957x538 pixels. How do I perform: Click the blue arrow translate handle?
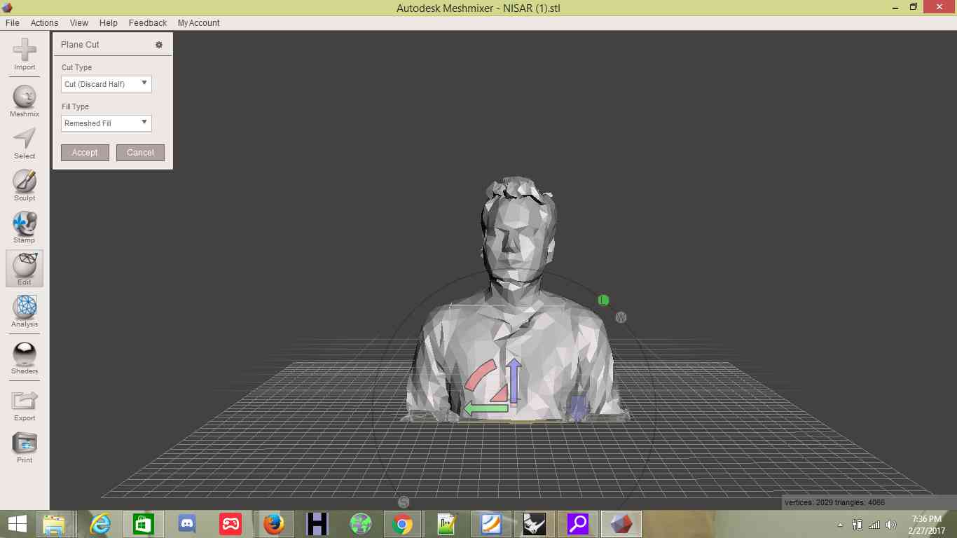[514, 381]
